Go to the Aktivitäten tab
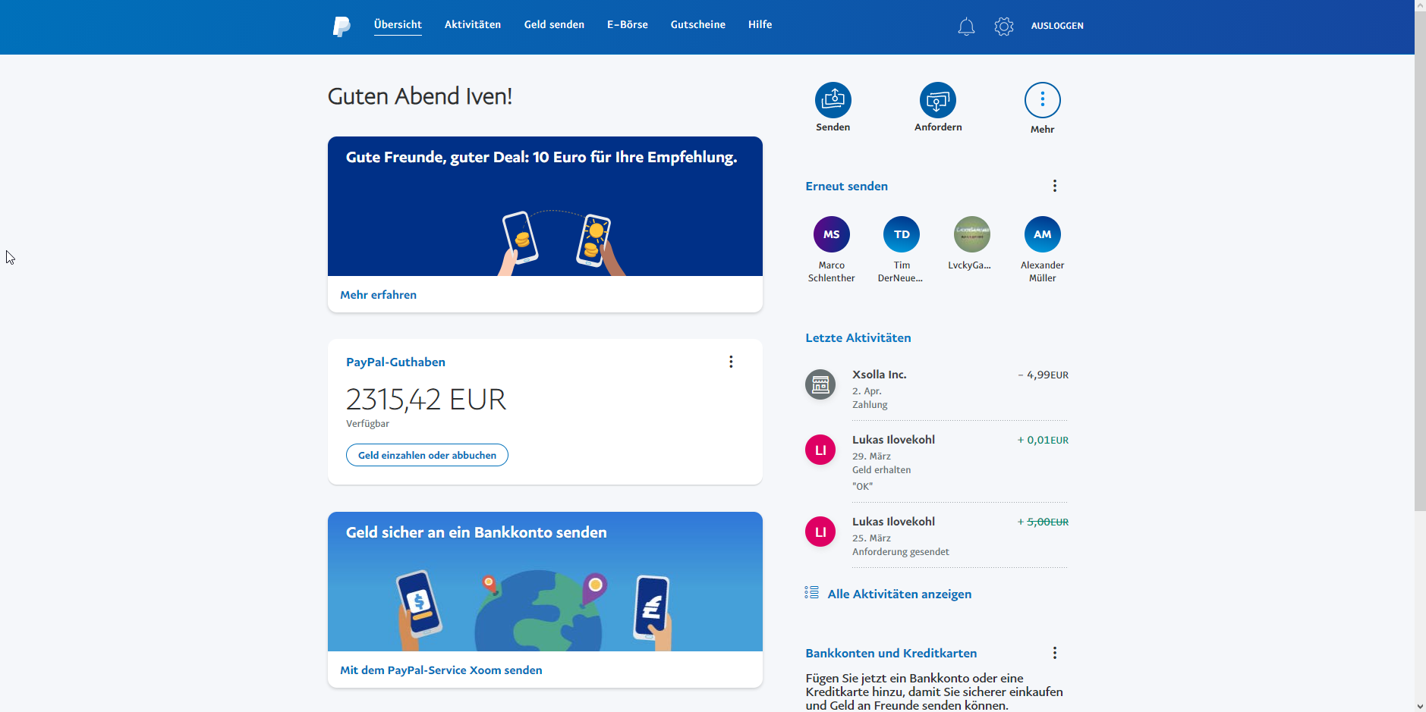This screenshot has width=1426, height=712. (472, 25)
